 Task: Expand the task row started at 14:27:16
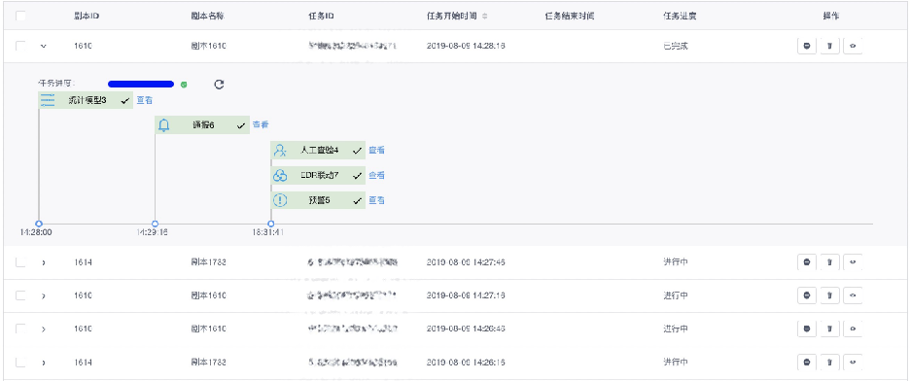pyautogui.click(x=44, y=295)
